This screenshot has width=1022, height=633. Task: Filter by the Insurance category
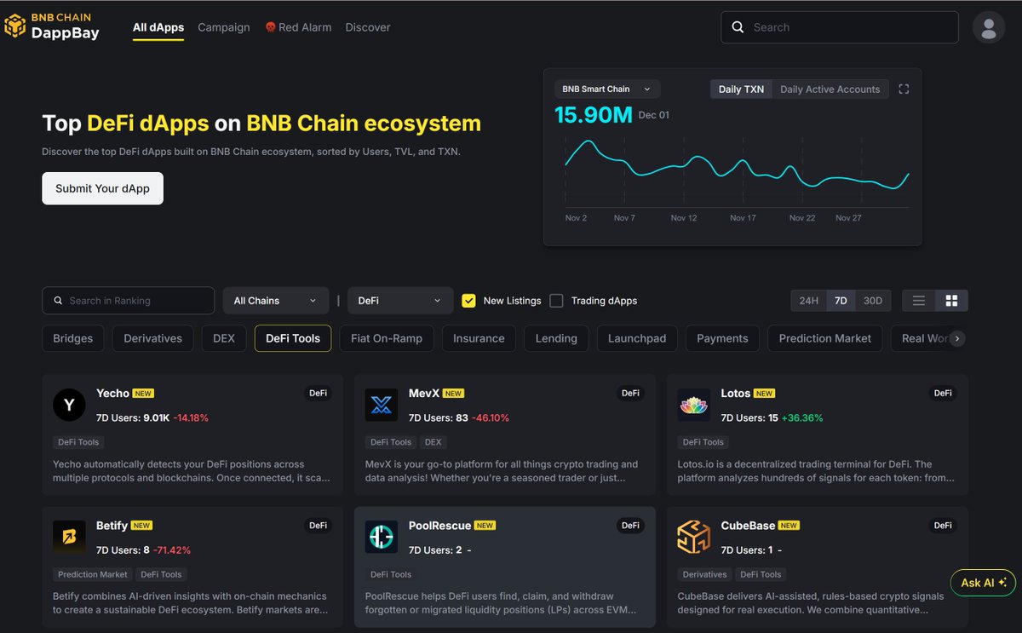click(479, 338)
